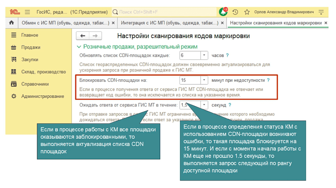Open dropdown for CDN block minutes

(204, 80)
